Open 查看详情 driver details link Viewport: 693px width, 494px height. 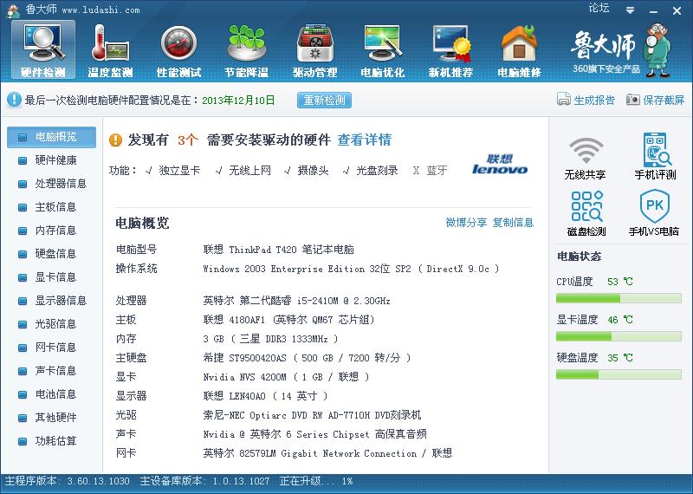point(364,140)
